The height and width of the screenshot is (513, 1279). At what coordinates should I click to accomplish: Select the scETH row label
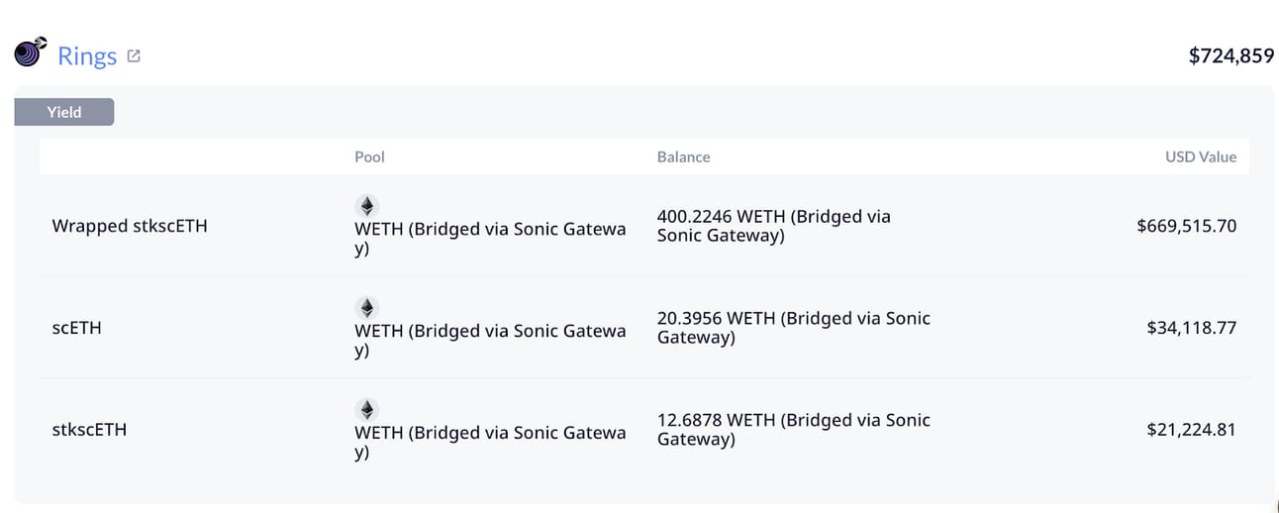(76, 328)
